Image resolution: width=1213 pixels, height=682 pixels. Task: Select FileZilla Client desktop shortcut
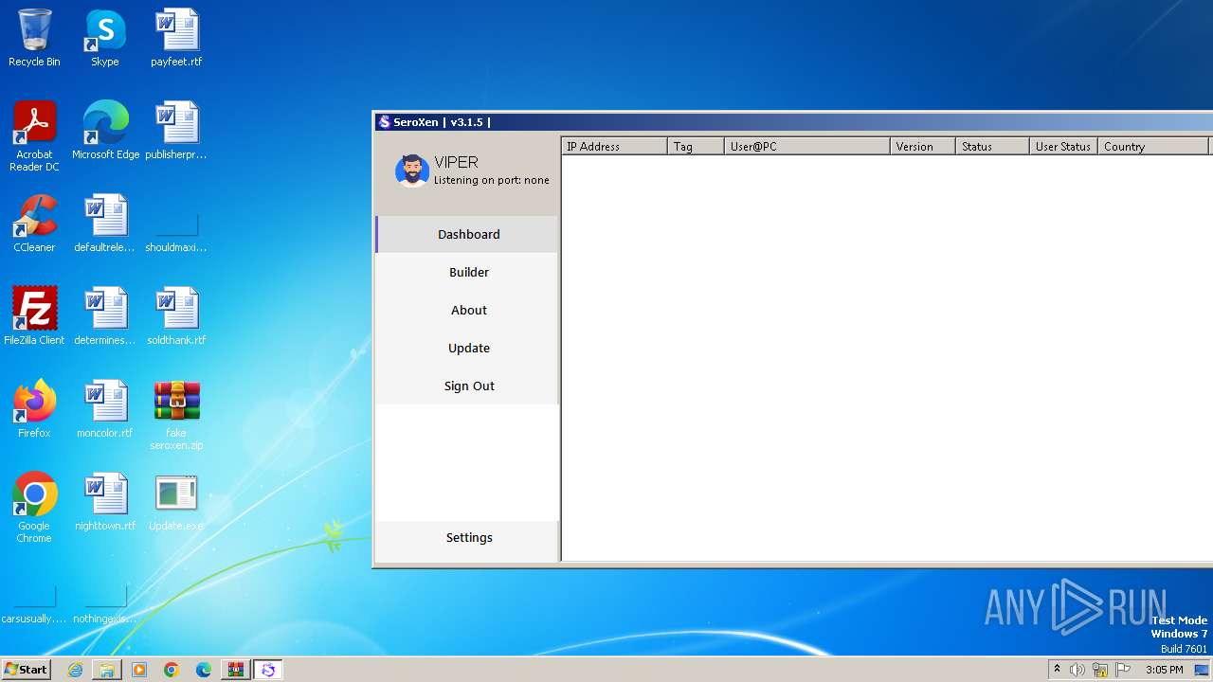coord(34,316)
